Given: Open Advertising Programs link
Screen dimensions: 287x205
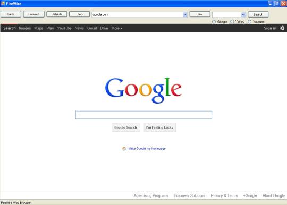Looking at the screenshot, I should (x=151, y=195).
